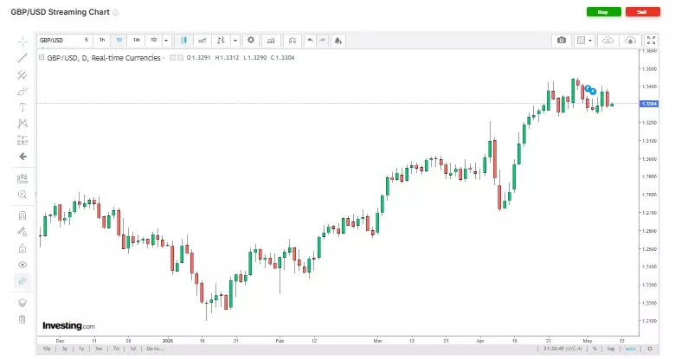Select the prediction and measurement tool
This screenshot has height=359, width=675.
22,140
